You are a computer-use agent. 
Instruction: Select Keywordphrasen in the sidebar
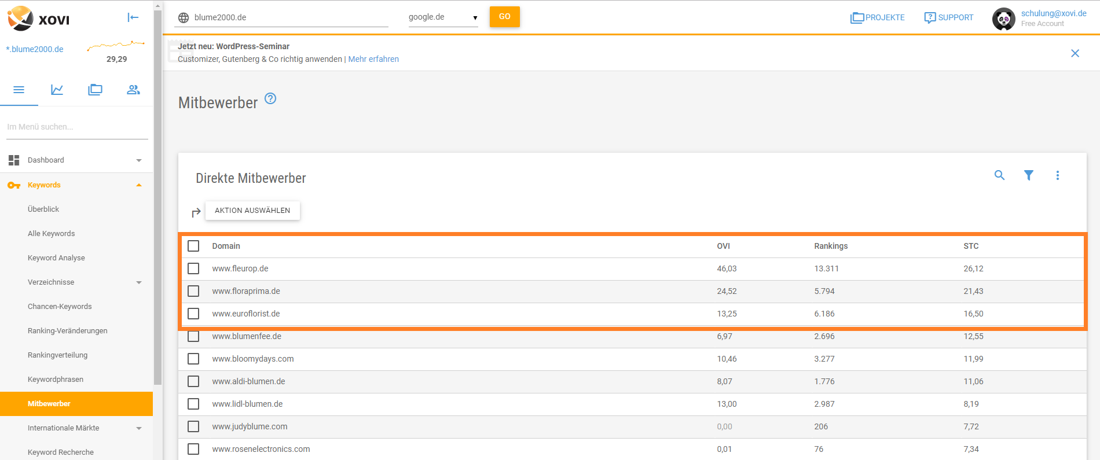(x=56, y=380)
